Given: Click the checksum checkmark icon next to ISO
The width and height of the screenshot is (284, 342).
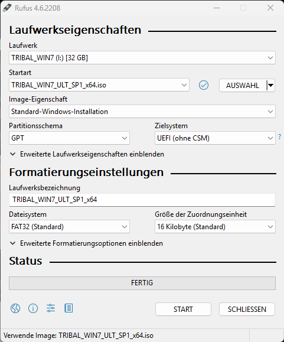Looking at the screenshot, I should pyautogui.click(x=204, y=85).
